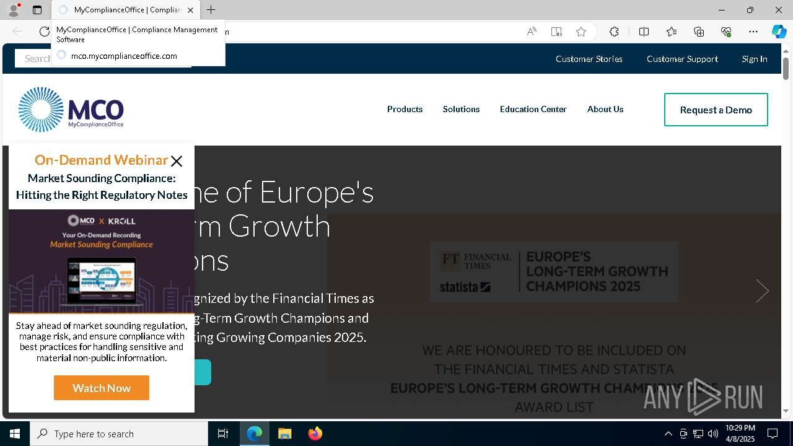Open the Immersive Reader icon

556,32
